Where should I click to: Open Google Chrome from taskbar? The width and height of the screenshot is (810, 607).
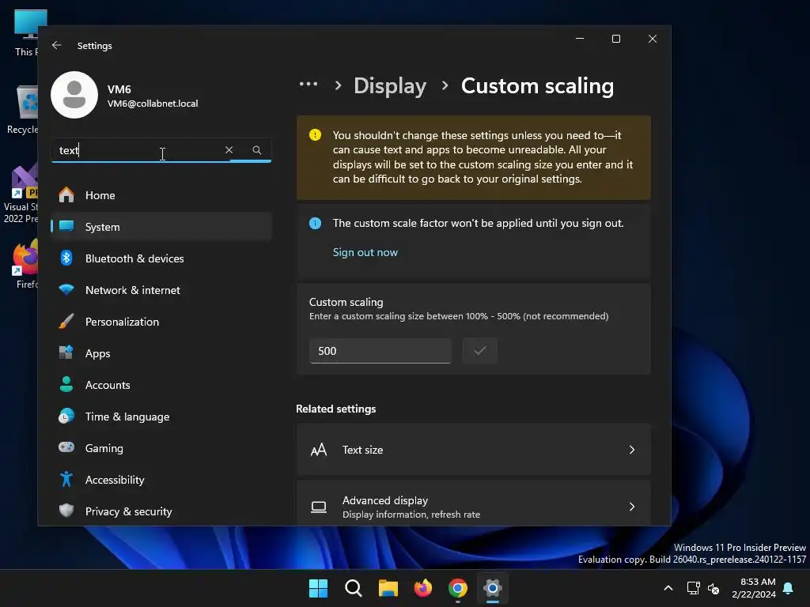point(458,588)
